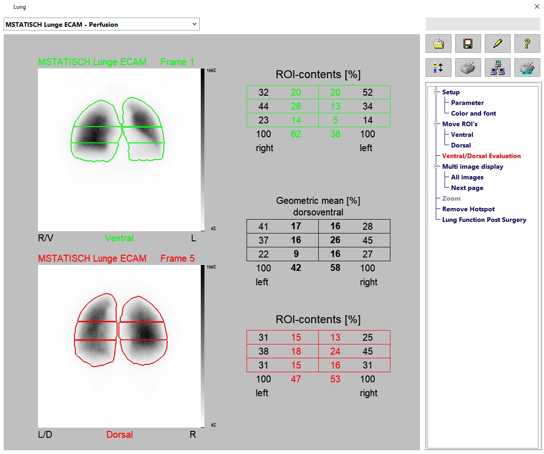Open the printer setup icon
The height and width of the screenshot is (454, 544).
(527, 67)
